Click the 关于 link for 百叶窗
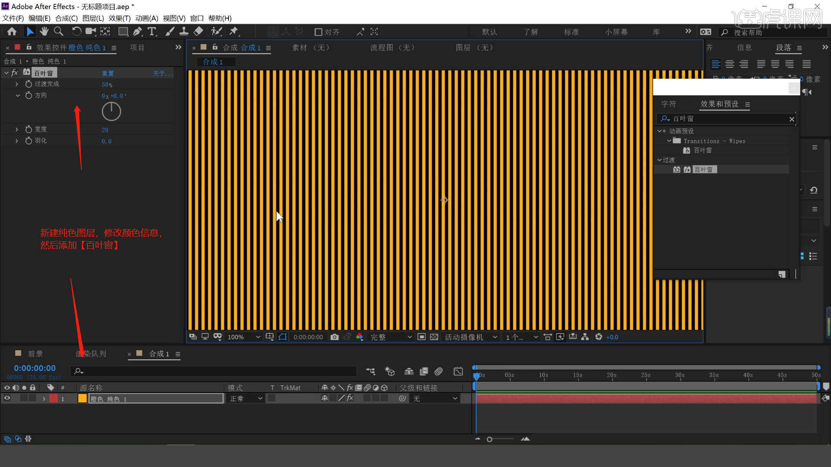 click(x=162, y=73)
